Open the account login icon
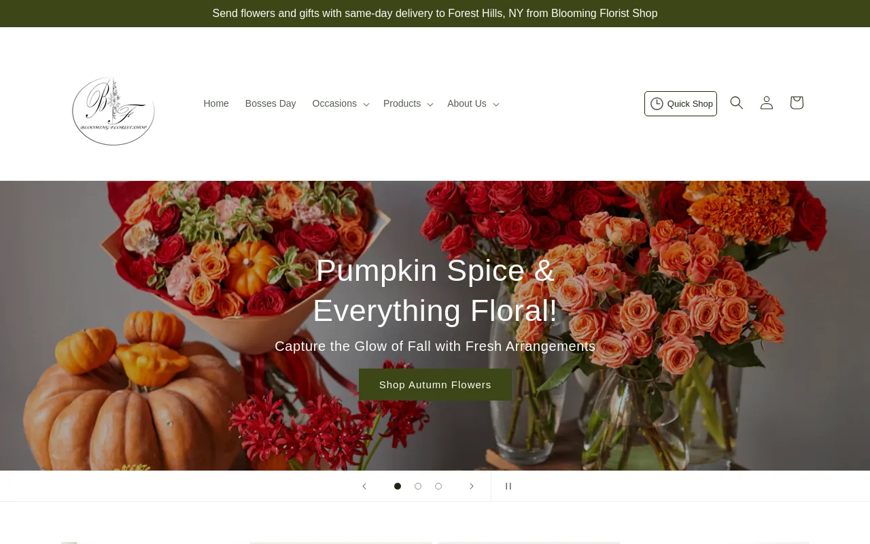This screenshot has width=870, height=544. [x=767, y=103]
